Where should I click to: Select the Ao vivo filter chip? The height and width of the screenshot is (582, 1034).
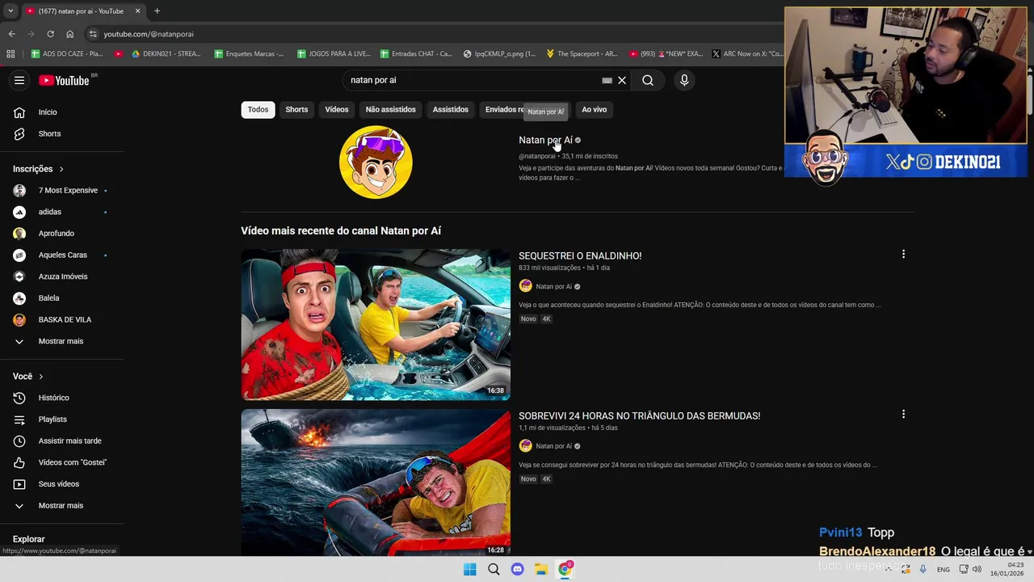(x=594, y=110)
